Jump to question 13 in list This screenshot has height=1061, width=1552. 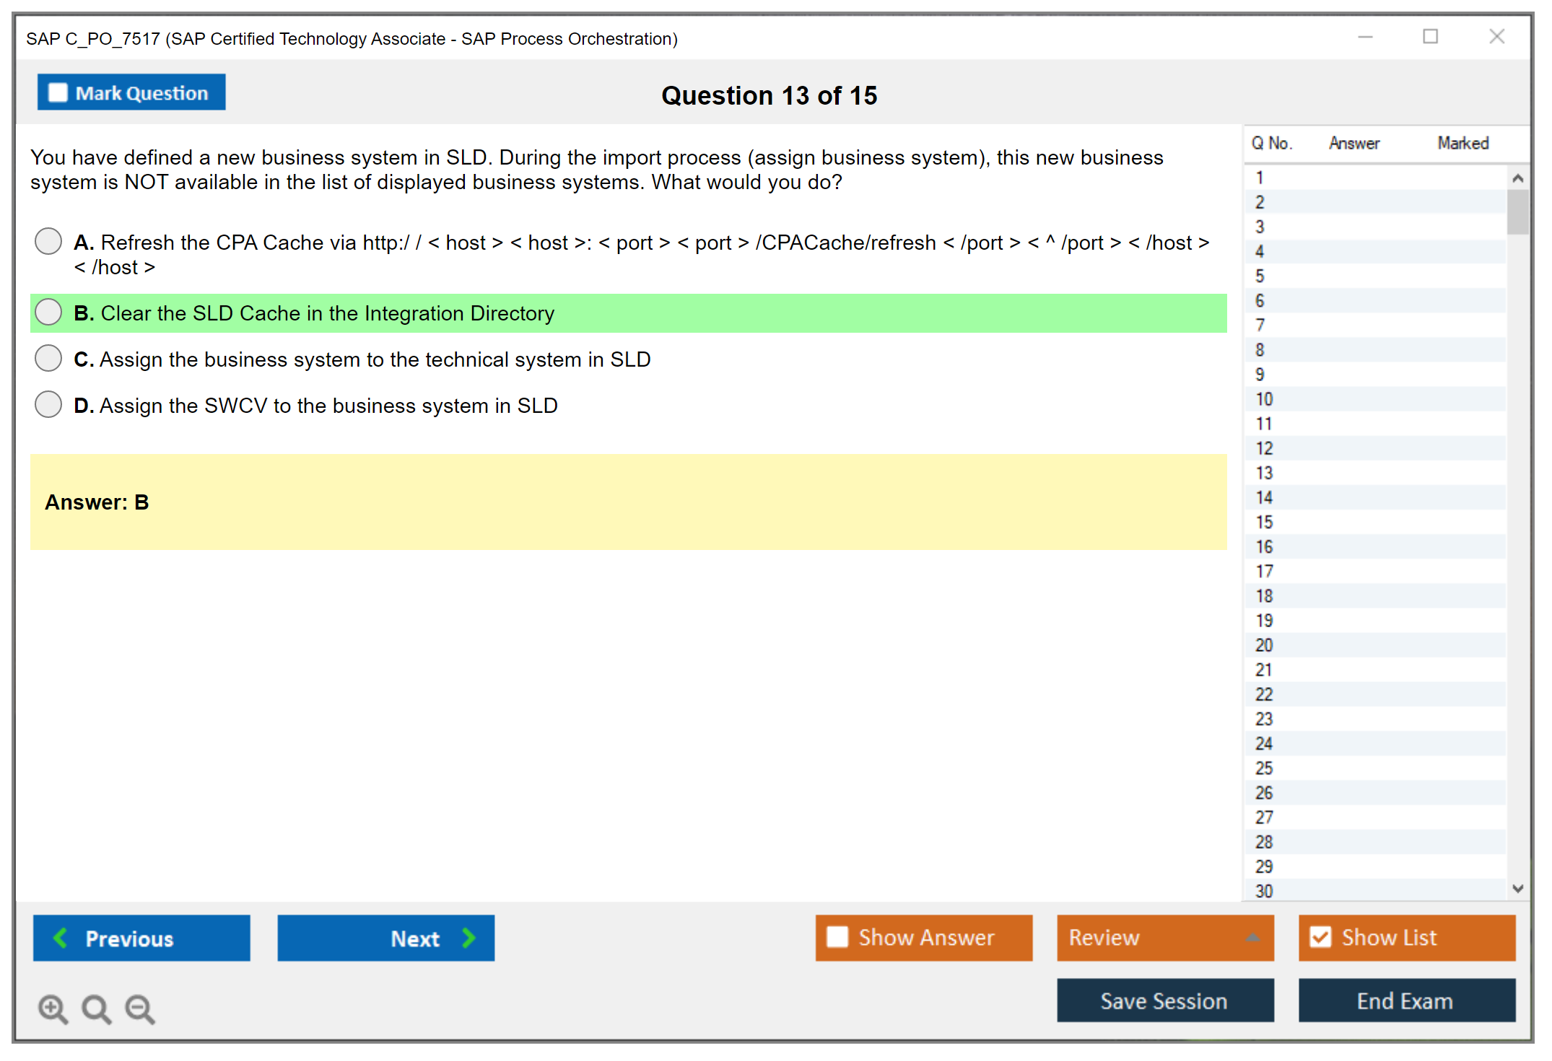1264,473
